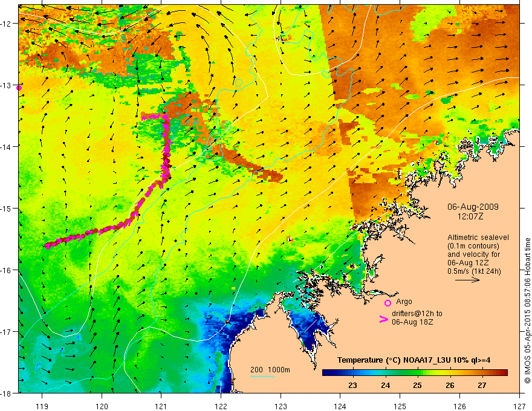Click the longitude axis label 127

click(x=519, y=406)
